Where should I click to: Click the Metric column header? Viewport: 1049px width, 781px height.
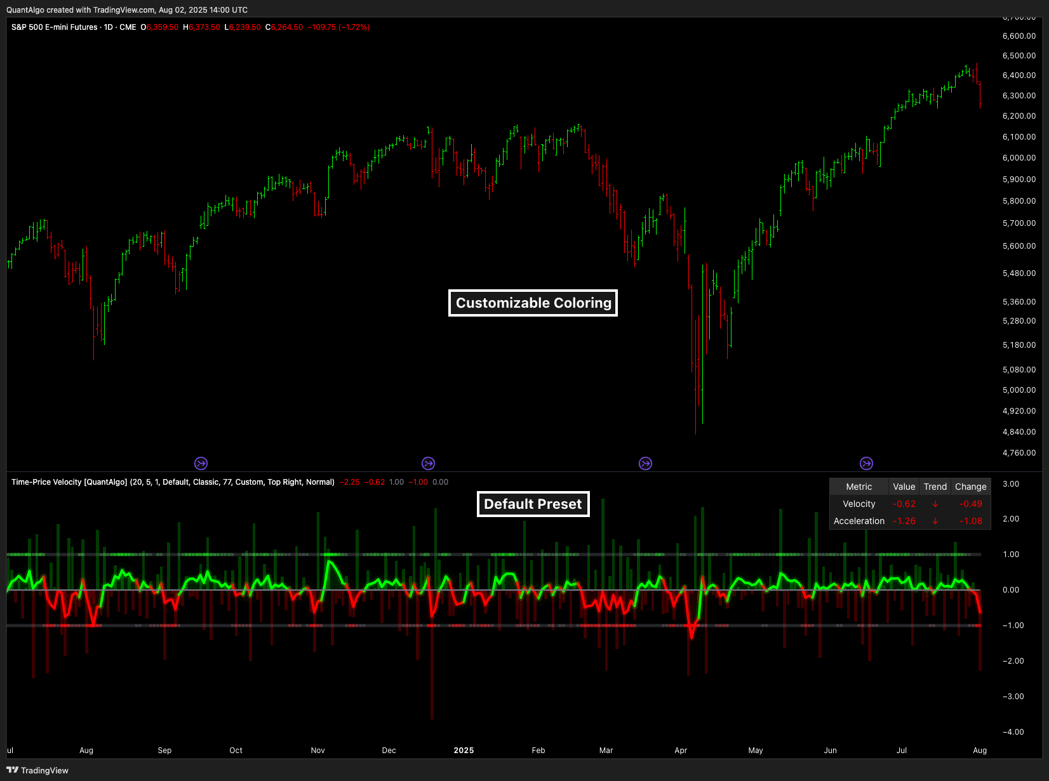pos(859,487)
